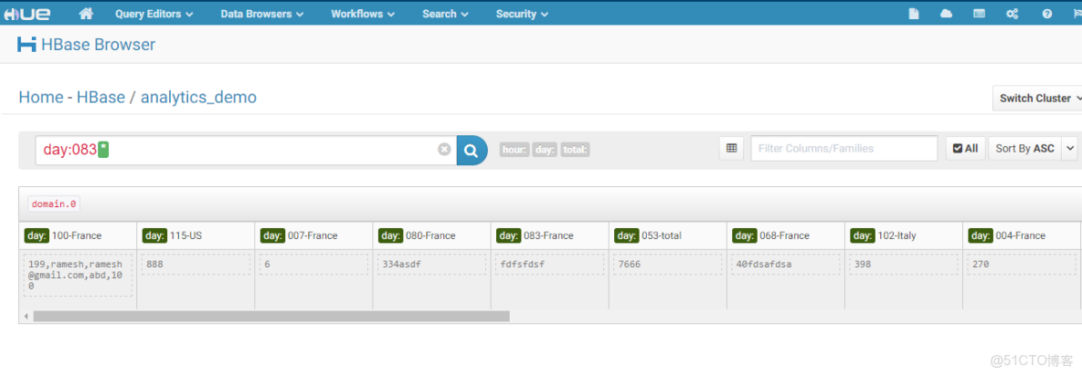
Task: Edit the cell value 6
Action: [x=313, y=265]
